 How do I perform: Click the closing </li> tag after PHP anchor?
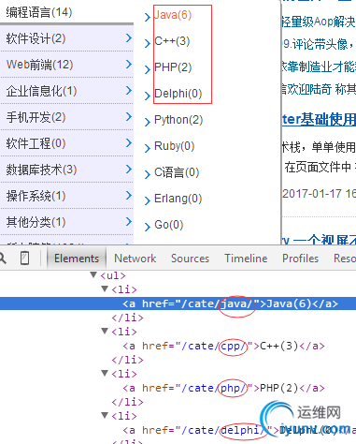tap(128, 402)
